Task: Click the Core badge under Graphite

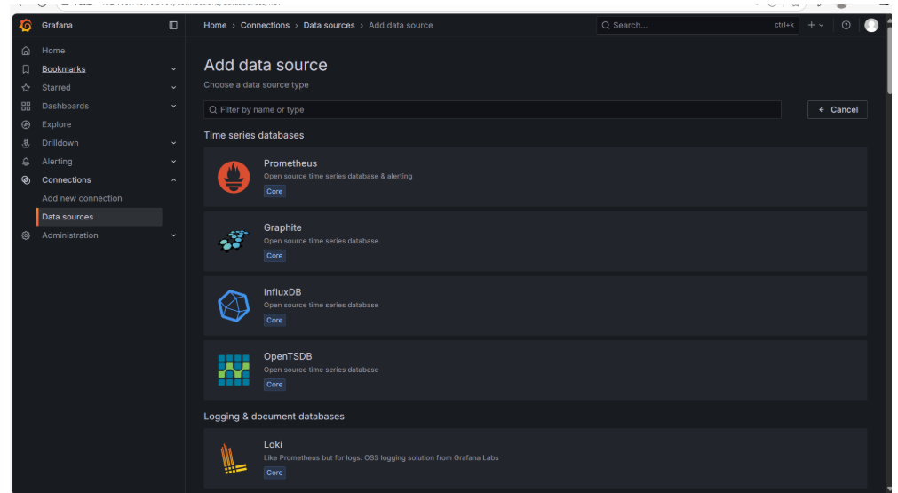Action: coord(274,255)
